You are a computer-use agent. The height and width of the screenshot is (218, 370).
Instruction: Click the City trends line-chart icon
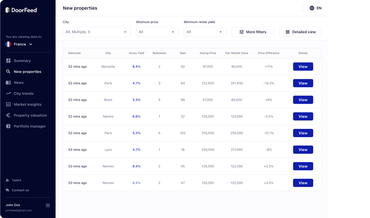(8, 94)
